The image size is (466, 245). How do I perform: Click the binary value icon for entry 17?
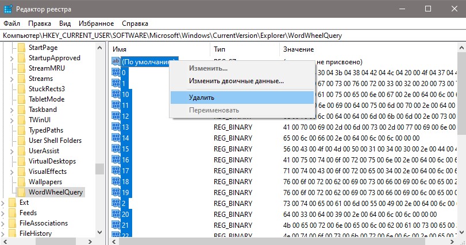[115, 170]
